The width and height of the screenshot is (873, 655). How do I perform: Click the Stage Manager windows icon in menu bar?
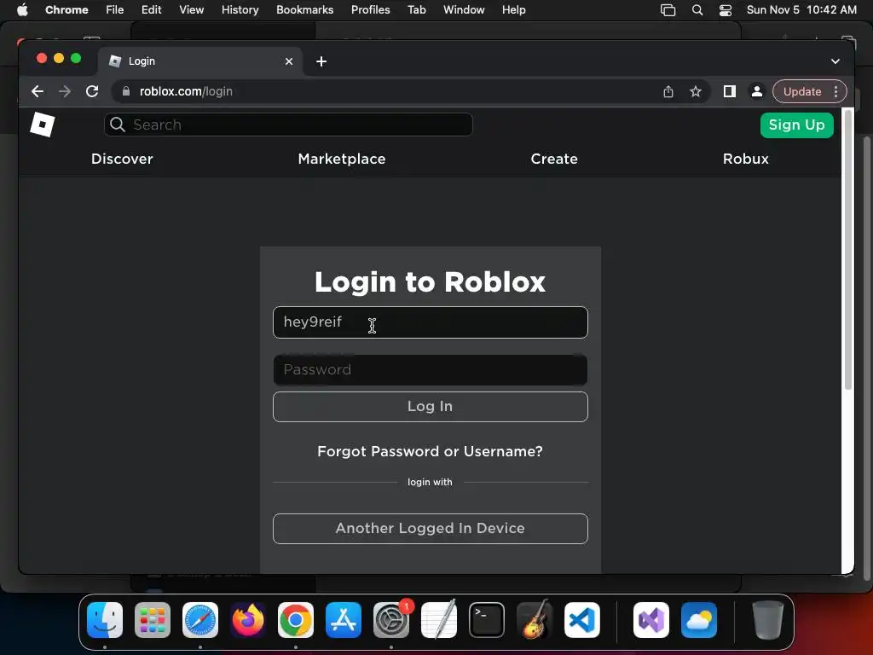pos(668,10)
